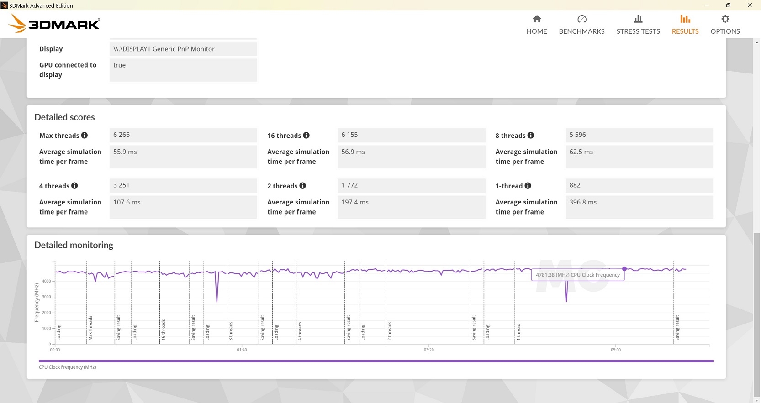Go to the Home tab
The image size is (761, 403).
[537, 25]
